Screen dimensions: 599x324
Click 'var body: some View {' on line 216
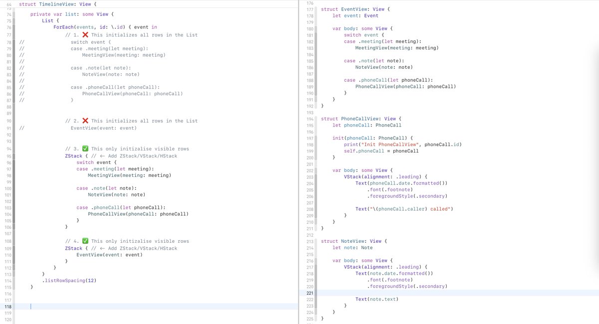361,261
